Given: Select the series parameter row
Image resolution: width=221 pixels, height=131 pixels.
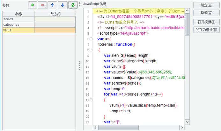Looking at the screenshot, I should pyautogui.click(x=39, y=19).
